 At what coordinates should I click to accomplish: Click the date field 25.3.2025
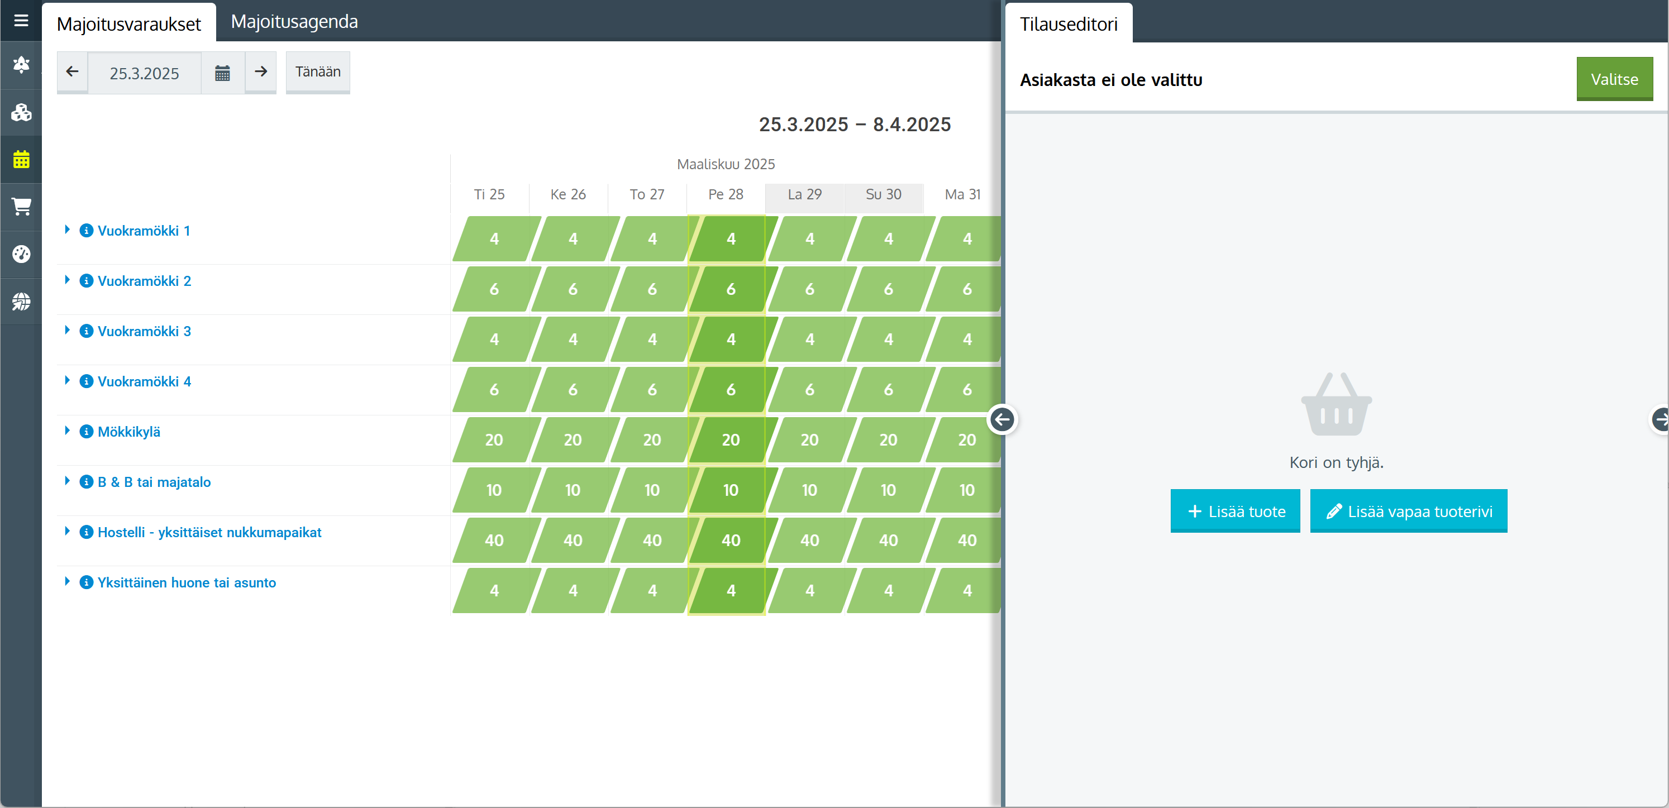[x=145, y=73]
